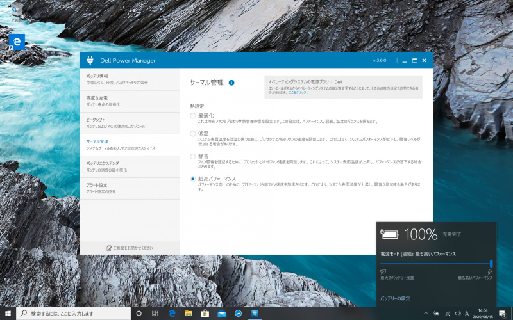Open Microsoft Store from the taskbar

point(205,314)
